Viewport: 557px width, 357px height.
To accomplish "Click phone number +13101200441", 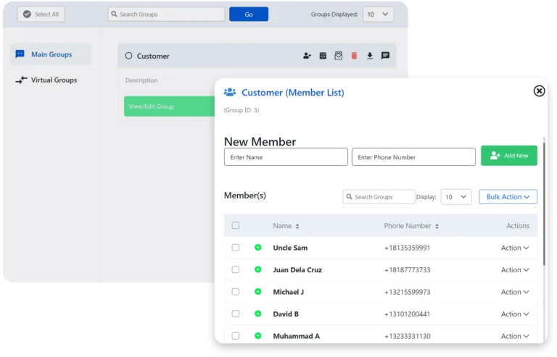I will tap(407, 314).
